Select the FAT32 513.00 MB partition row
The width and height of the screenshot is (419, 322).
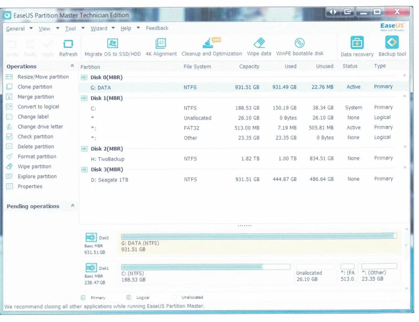click(244, 128)
